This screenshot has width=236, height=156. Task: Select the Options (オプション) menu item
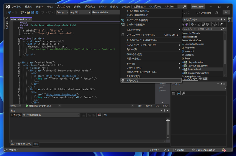(151, 81)
